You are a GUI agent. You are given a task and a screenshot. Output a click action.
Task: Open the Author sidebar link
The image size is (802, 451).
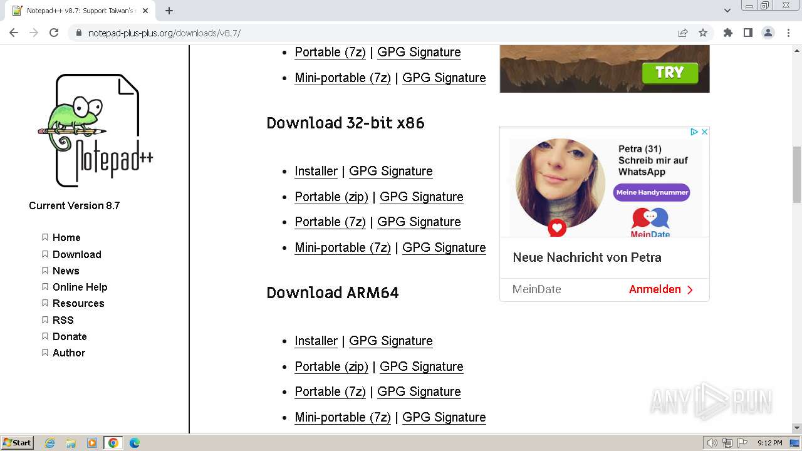(69, 353)
